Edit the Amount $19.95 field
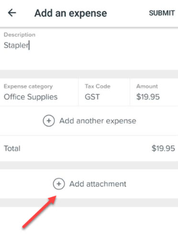Viewport: 178px width, 237px height. [154, 92]
